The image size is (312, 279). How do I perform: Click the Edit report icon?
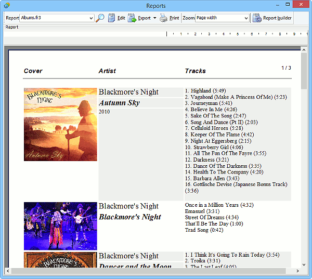point(111,18)
